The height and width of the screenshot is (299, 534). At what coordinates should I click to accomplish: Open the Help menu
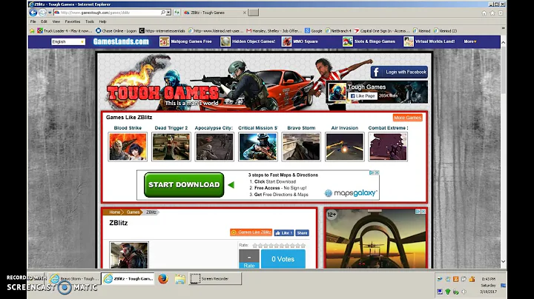click(102, 21)
